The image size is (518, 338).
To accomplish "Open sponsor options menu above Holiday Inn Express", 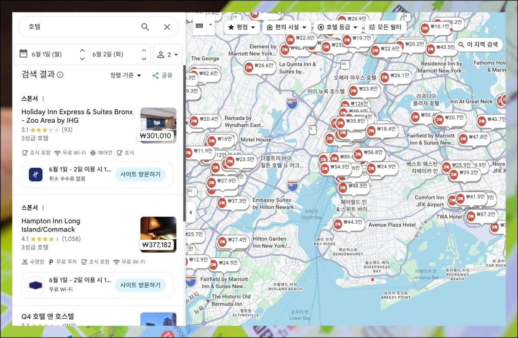I will point(43,99).
